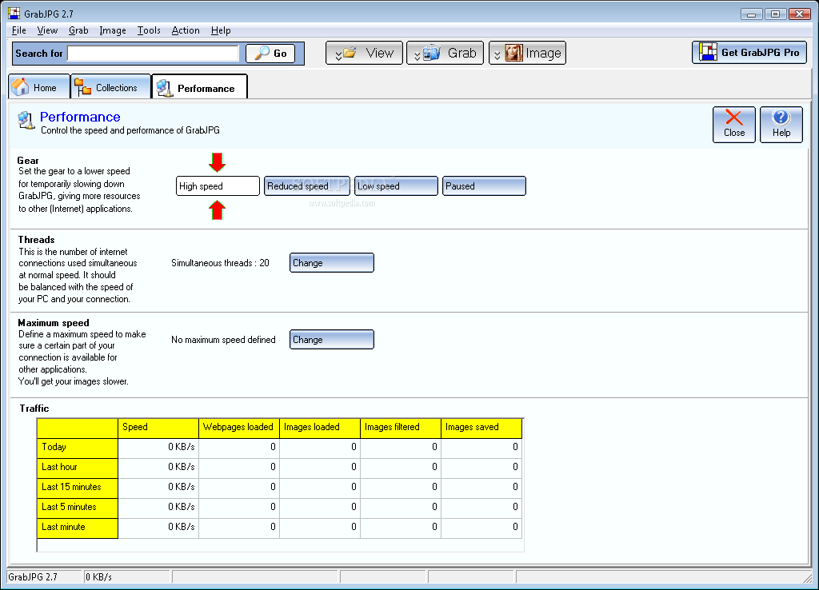The width and height of the screenshot is (819, 590).
Task: Click the magnifier icon on Go button
Action: tap(262, 52)
